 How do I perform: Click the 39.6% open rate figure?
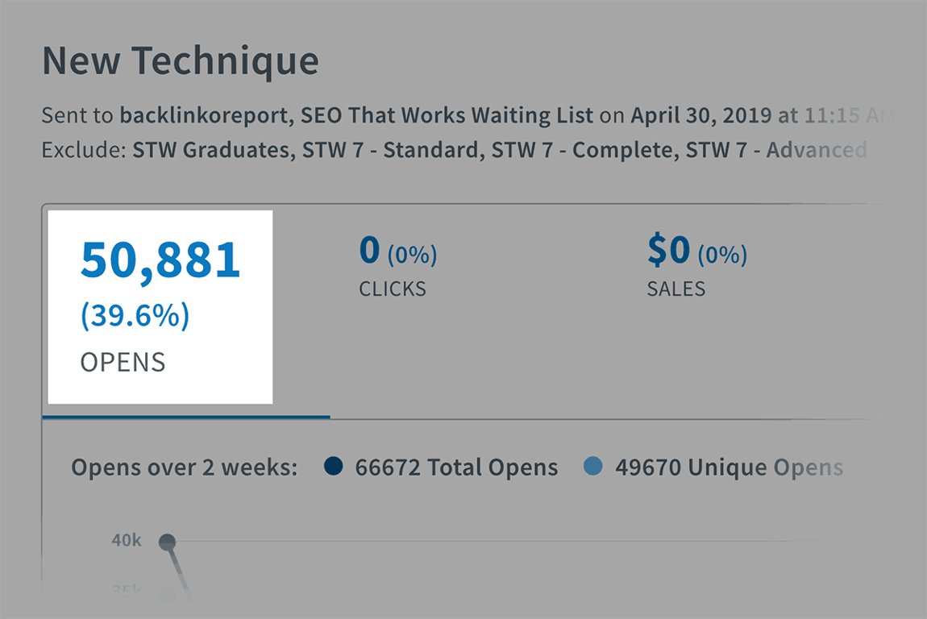tap(135, 317)
